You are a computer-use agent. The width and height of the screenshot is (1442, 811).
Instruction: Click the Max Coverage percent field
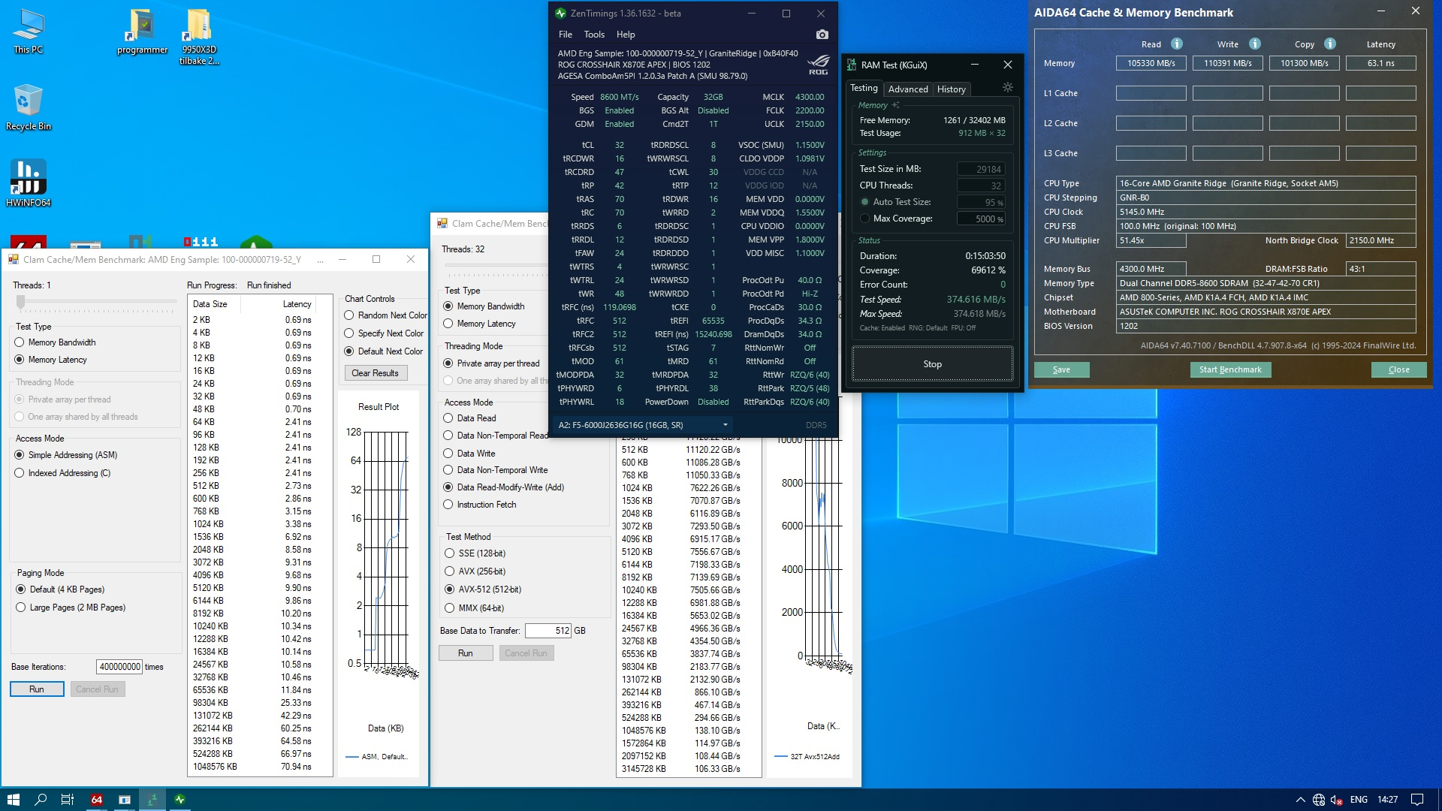[x=981, y=219]
